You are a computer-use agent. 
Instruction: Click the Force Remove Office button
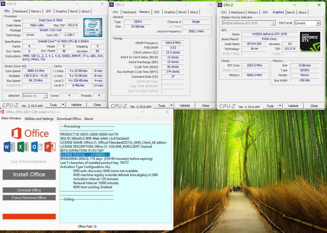(29, 198)
